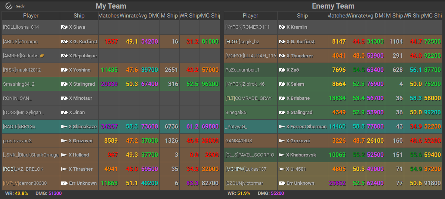
Task: Click the destroyer icon next to X Forrest Sherman
Action: pos(282,126)
